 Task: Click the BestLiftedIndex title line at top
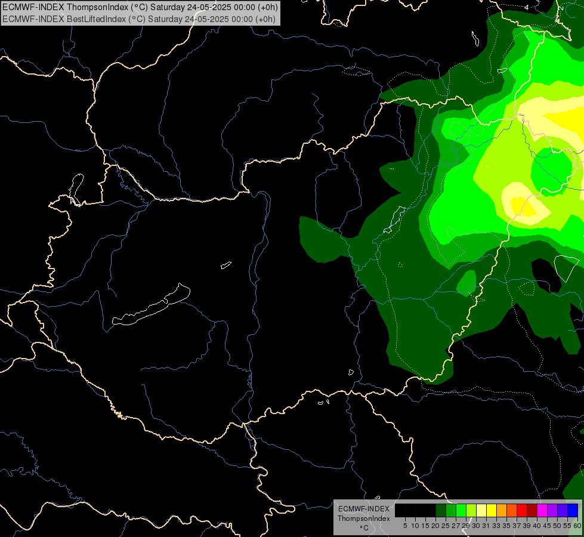click(x=139, y=19)
